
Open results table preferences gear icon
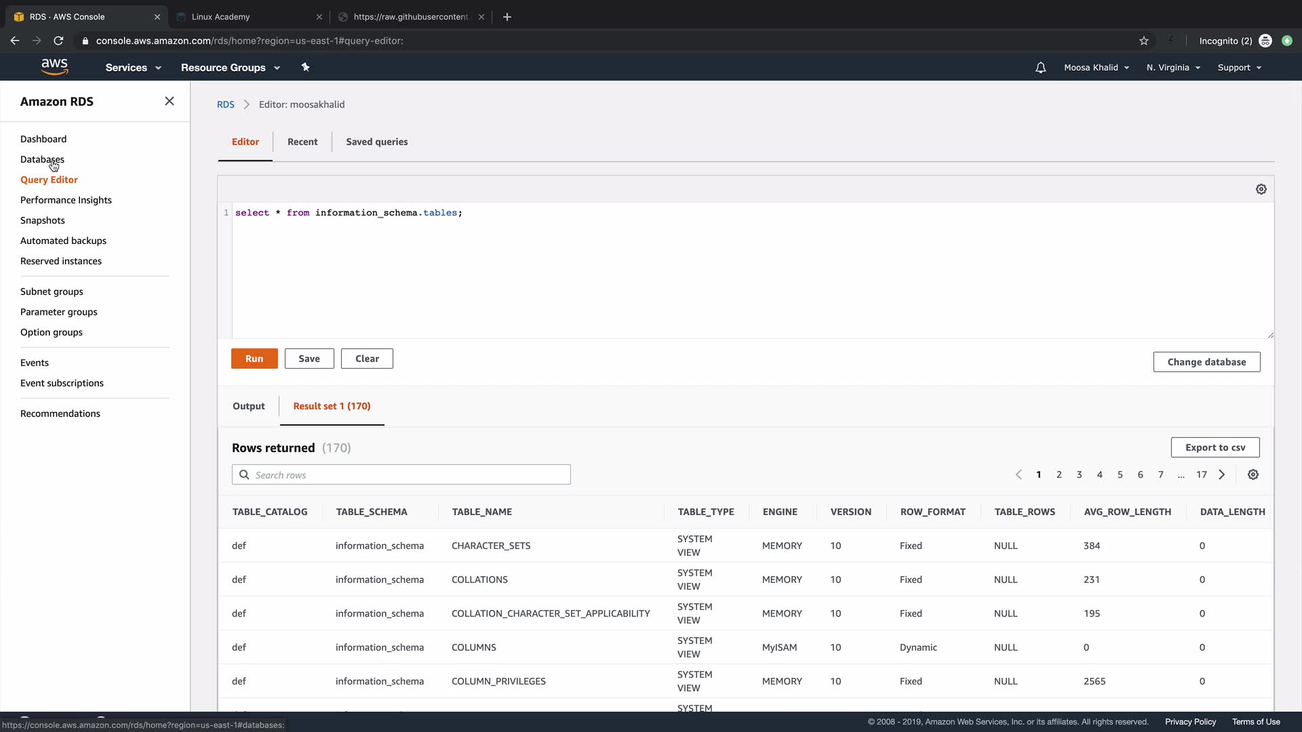(x=1252, y=474)
